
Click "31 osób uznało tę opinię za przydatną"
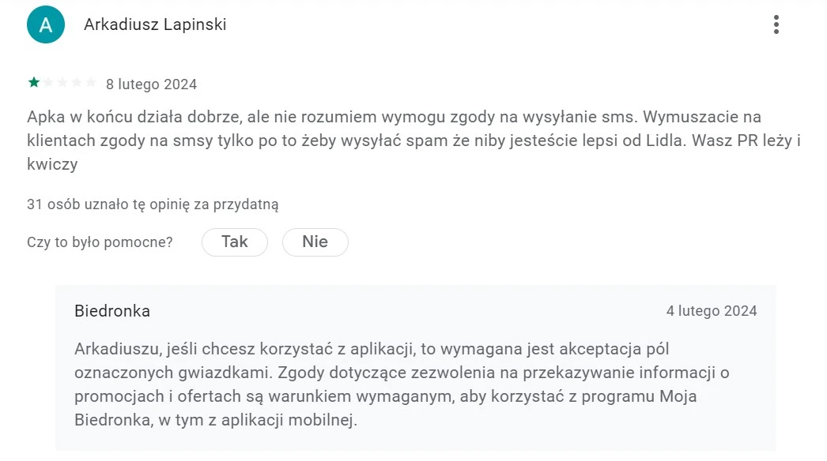coord(153,204)
